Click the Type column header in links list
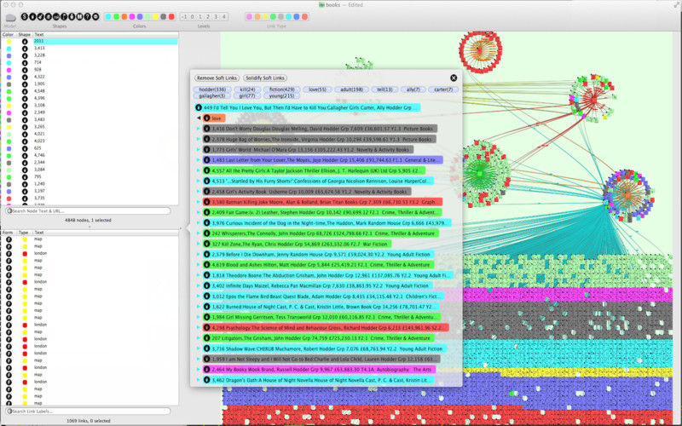 (25, 233)
